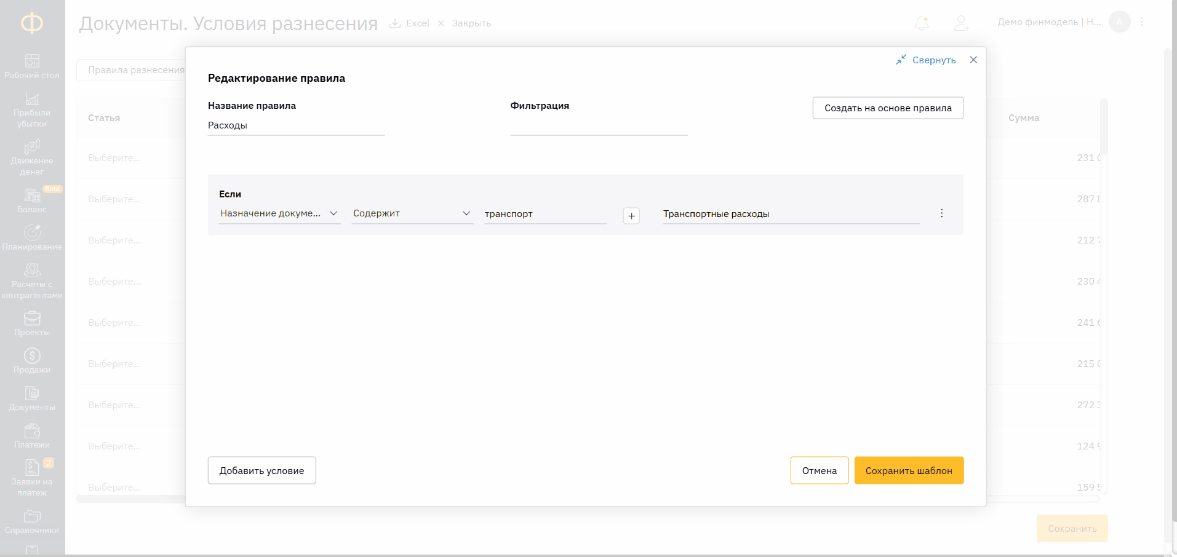The image size is (1177, 557).
Task: Click the add user icon
Action: (x=960, y=23)
